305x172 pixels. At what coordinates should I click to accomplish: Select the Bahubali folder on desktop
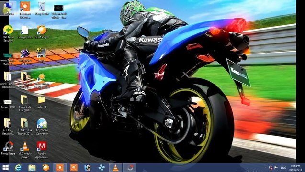(8, 80)
